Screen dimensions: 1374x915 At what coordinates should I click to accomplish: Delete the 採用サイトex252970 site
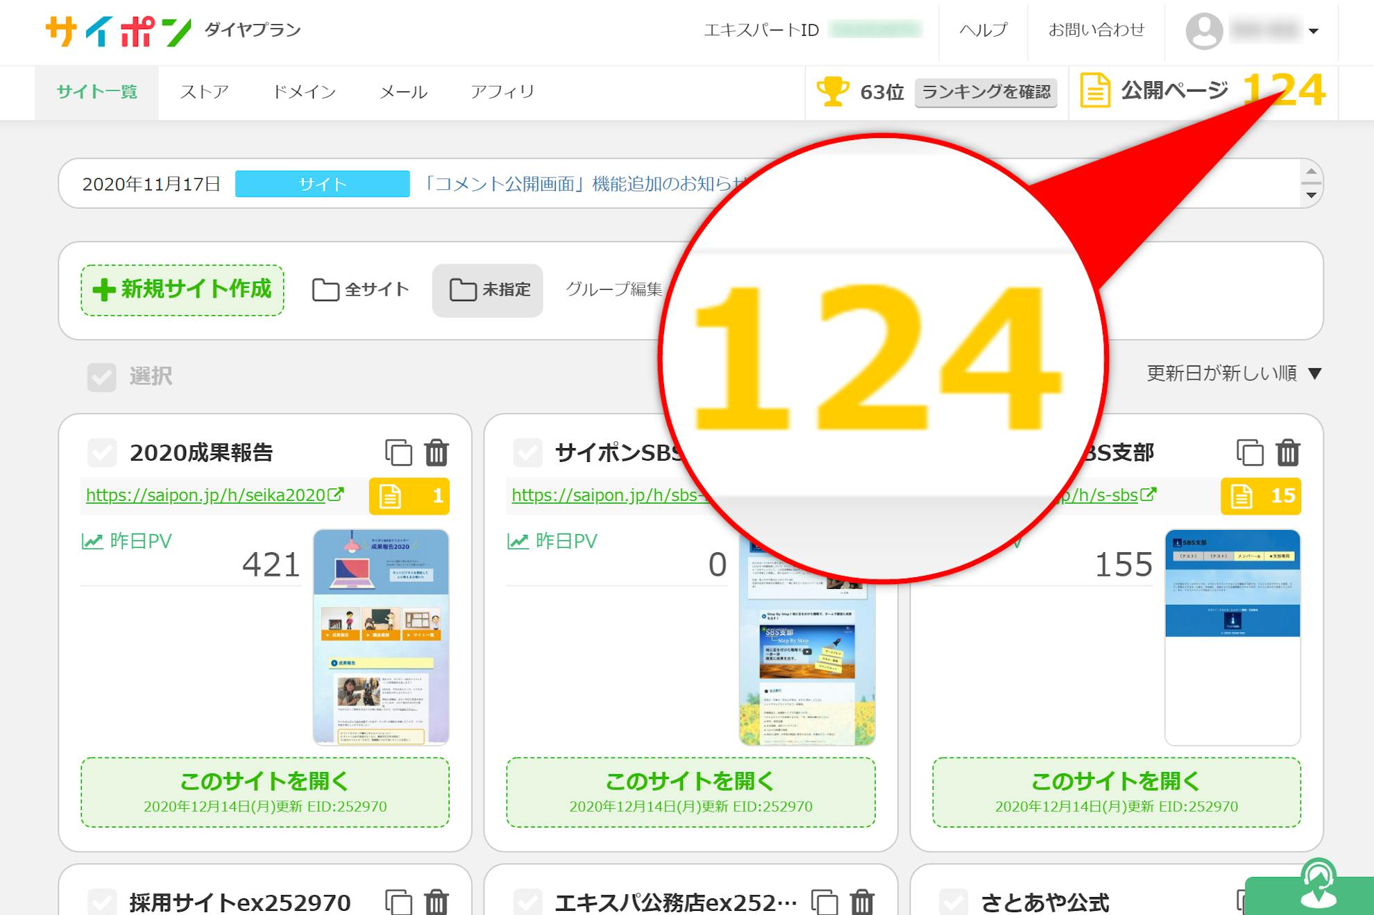pyautogui.click(x=436, y=902)
